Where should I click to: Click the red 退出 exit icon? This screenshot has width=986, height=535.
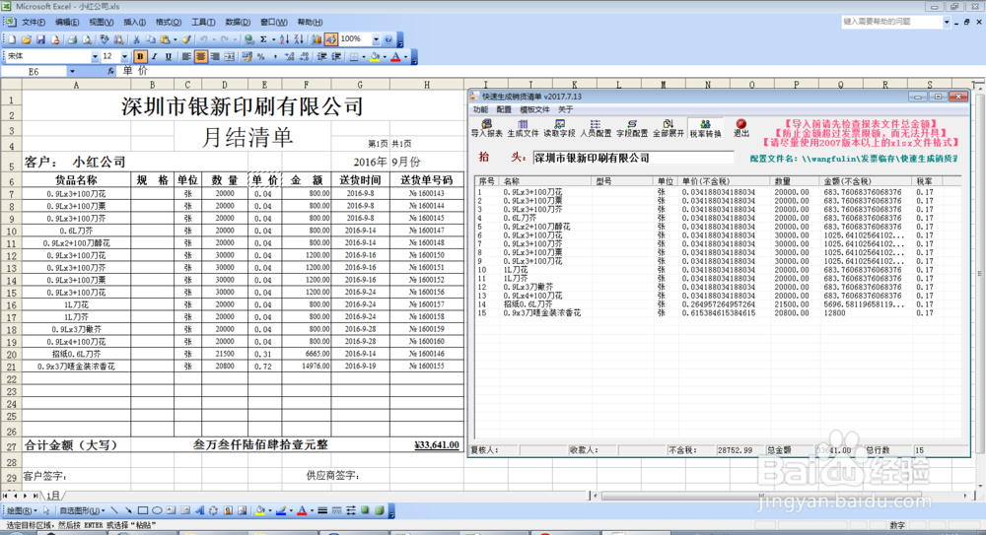pos(741,129)
